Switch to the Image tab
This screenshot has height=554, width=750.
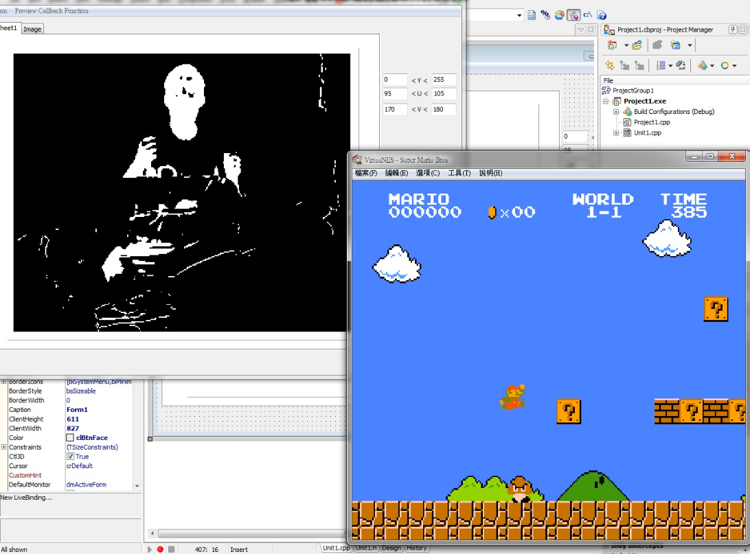click(32, 29)
